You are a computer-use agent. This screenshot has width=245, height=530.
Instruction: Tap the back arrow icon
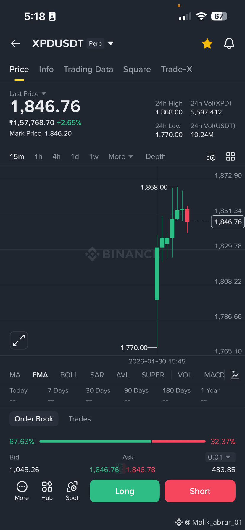click(x=16, y=43)
